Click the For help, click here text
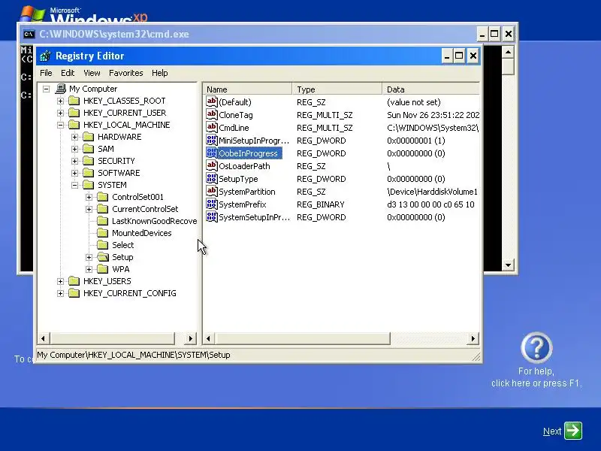Image resolution: width=601 pixels, height=451 pixels. [536, 377]
